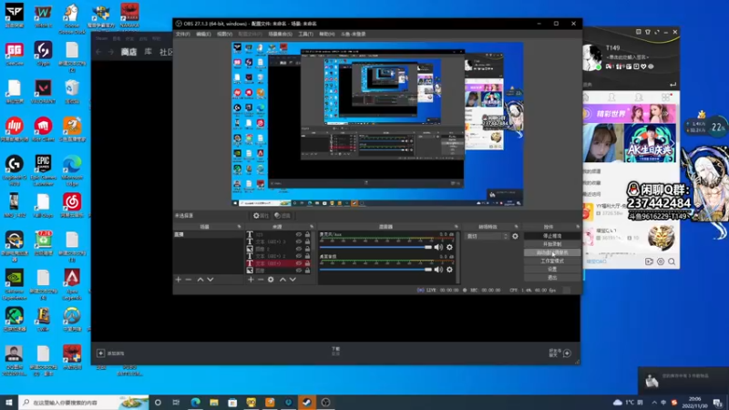Image resolution: width=729 pixels, height=410 pixels.
Task: Open source properties gear below sources list
Action: [271, 280]
